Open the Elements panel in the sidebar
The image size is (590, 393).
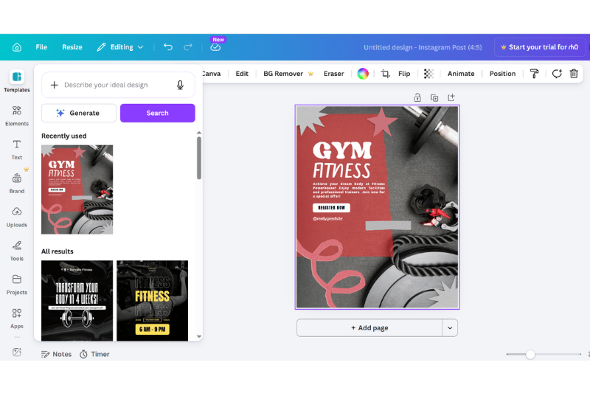16,115
